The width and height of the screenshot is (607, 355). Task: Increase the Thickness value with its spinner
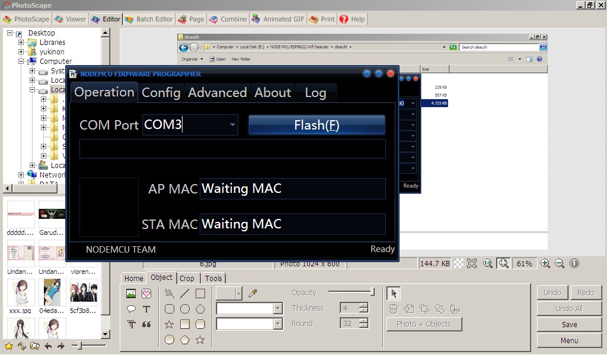[363, 305]
